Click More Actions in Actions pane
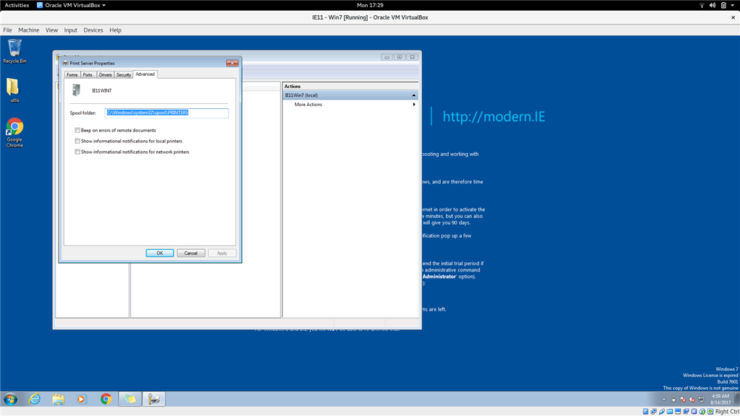This screenshot has width=740, height=416. point(308,104)
